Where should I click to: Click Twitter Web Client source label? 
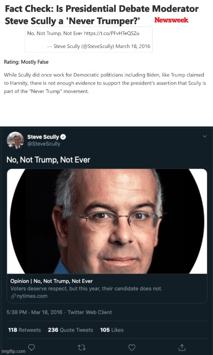click(x=89, y=312)
